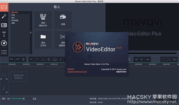Click the audio track music note
This screenshot has height=105, width=179.
click(x=4, y=88)
